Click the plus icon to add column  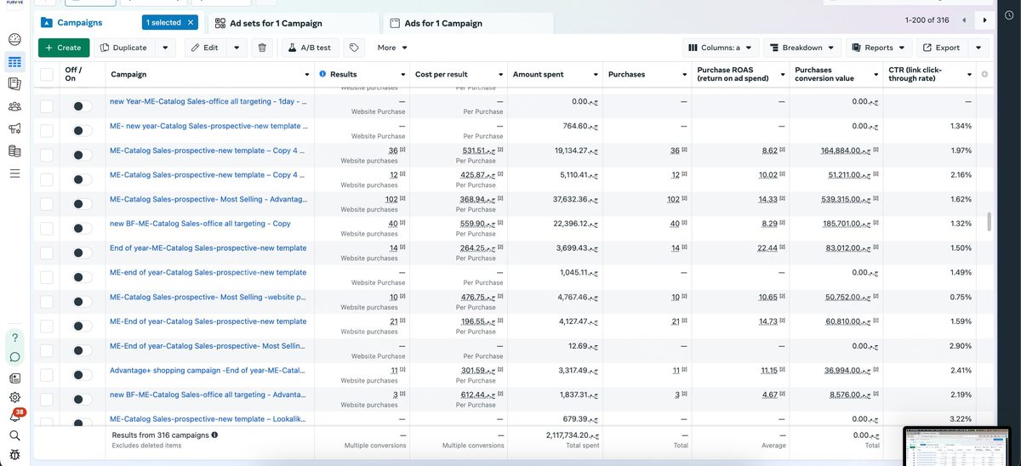point(984,75)
